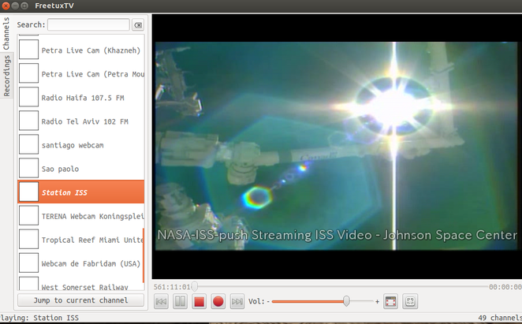Minimize the FreetuxTV window
Screen dimensions: 522x324
pyautogui.click(x=15, y=6)
